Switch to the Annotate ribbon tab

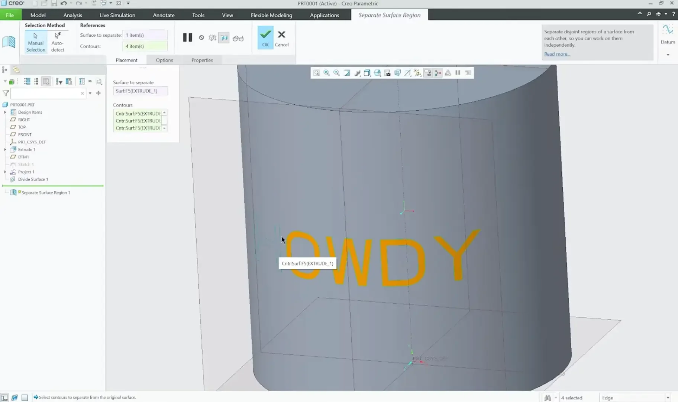click(164, 15)
